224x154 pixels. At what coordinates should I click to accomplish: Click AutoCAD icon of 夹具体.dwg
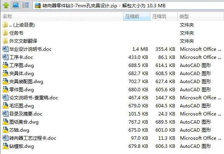(x=5, y=73)
